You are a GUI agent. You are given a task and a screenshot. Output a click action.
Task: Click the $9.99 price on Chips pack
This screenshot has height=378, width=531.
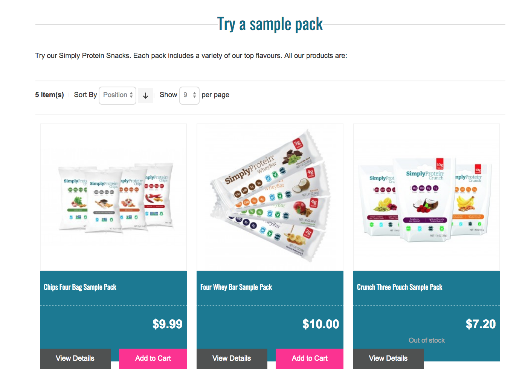[x=167, y=324]
